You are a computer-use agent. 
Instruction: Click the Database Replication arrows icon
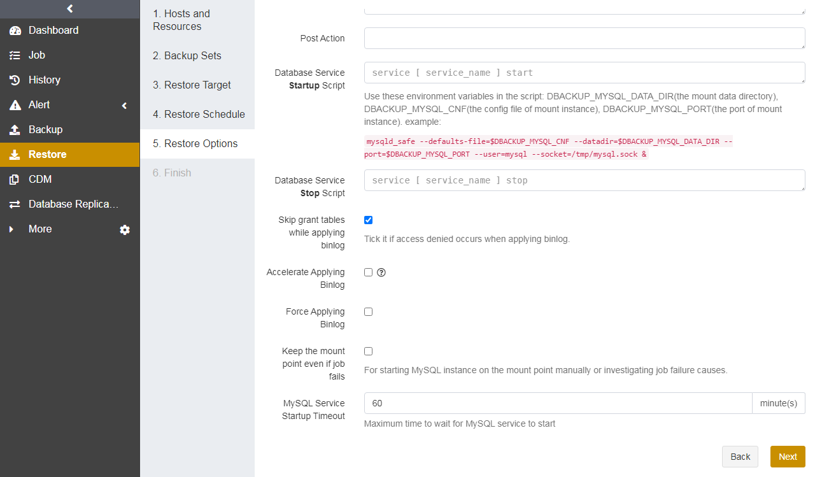pos(15,204)
